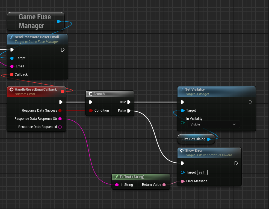Click the Size Box Dialog output pin
269x209 pixels.
tap(209, 139)
